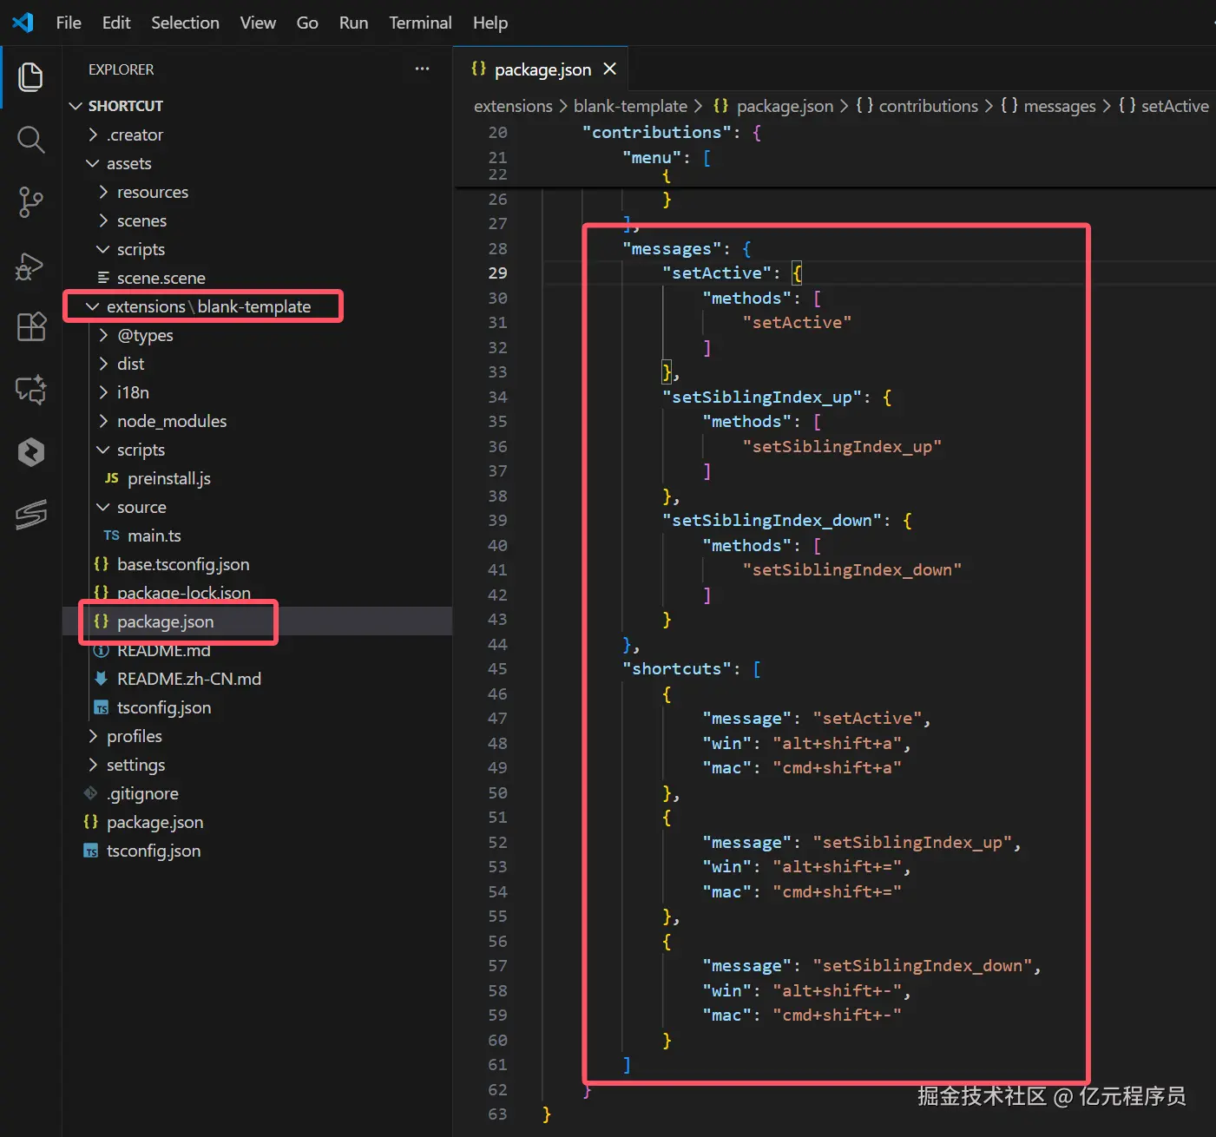
Task: Open the Run menu
Action: tap(353, 23)
